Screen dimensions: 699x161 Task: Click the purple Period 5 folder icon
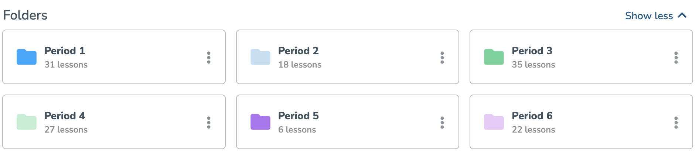pyautogui.click(x=260, y=122)
